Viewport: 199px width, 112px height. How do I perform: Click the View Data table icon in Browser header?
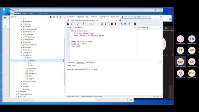(x=54, y=17)
